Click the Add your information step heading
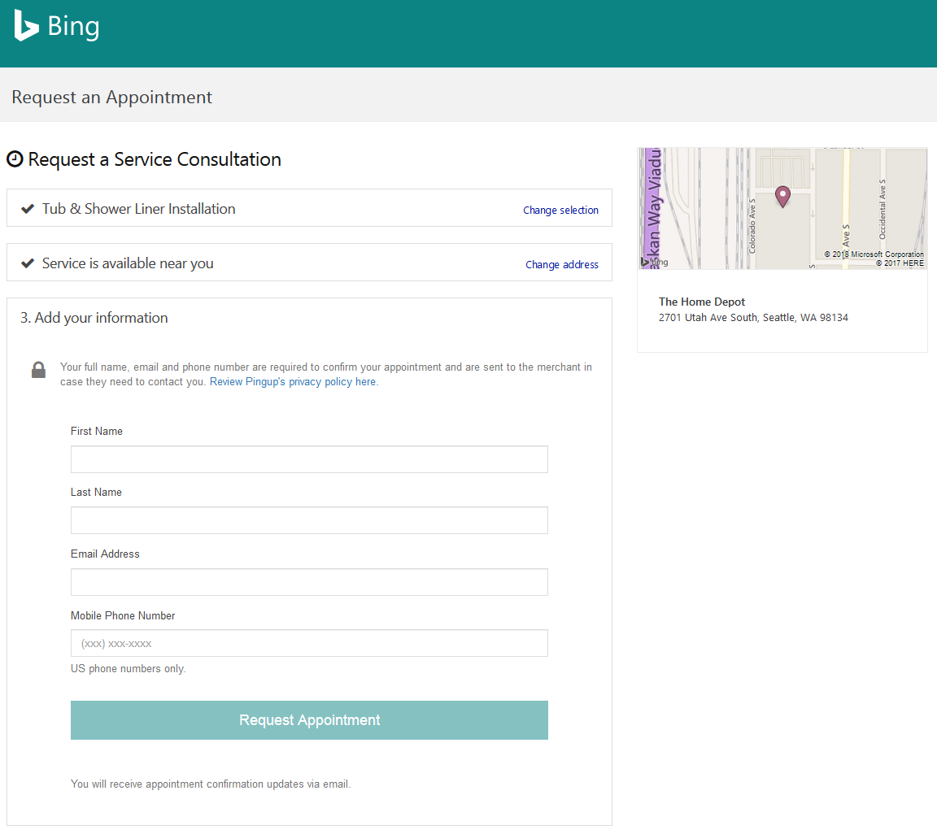937x834 pixels. coord(94,318)
